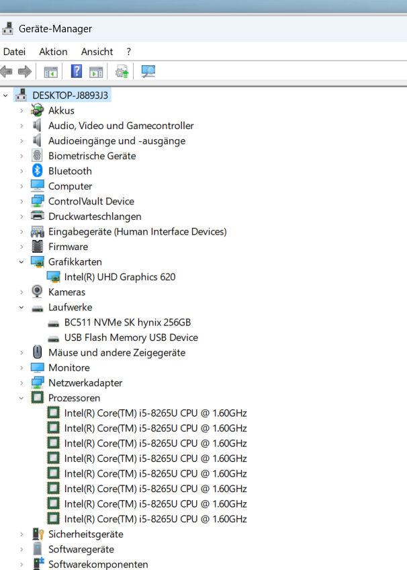Click the Softwaregeräte icon
This screenshot has height=570, width=407.
click(x=37, y=549)
